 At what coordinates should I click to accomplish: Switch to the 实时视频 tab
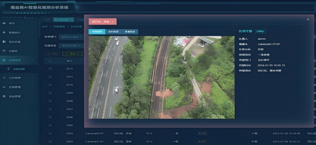(x=113, y=32)
